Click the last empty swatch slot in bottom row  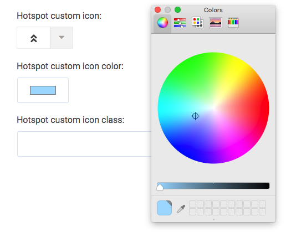point(262,212)
